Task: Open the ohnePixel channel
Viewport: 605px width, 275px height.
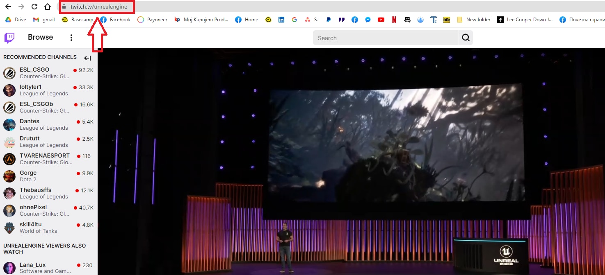Action: pos(48,210)
